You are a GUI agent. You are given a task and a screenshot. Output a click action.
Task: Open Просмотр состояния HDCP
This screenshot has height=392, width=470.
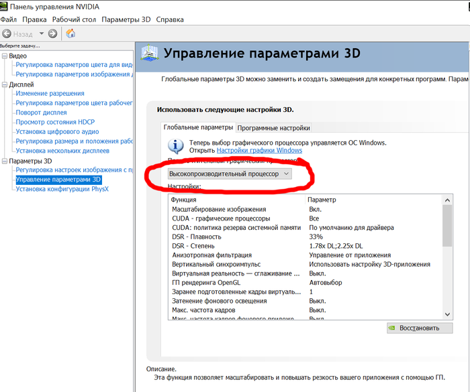click(55, 122)
